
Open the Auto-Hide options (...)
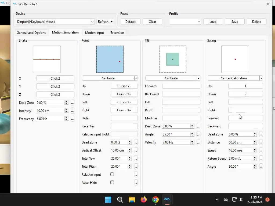(136, 183)
